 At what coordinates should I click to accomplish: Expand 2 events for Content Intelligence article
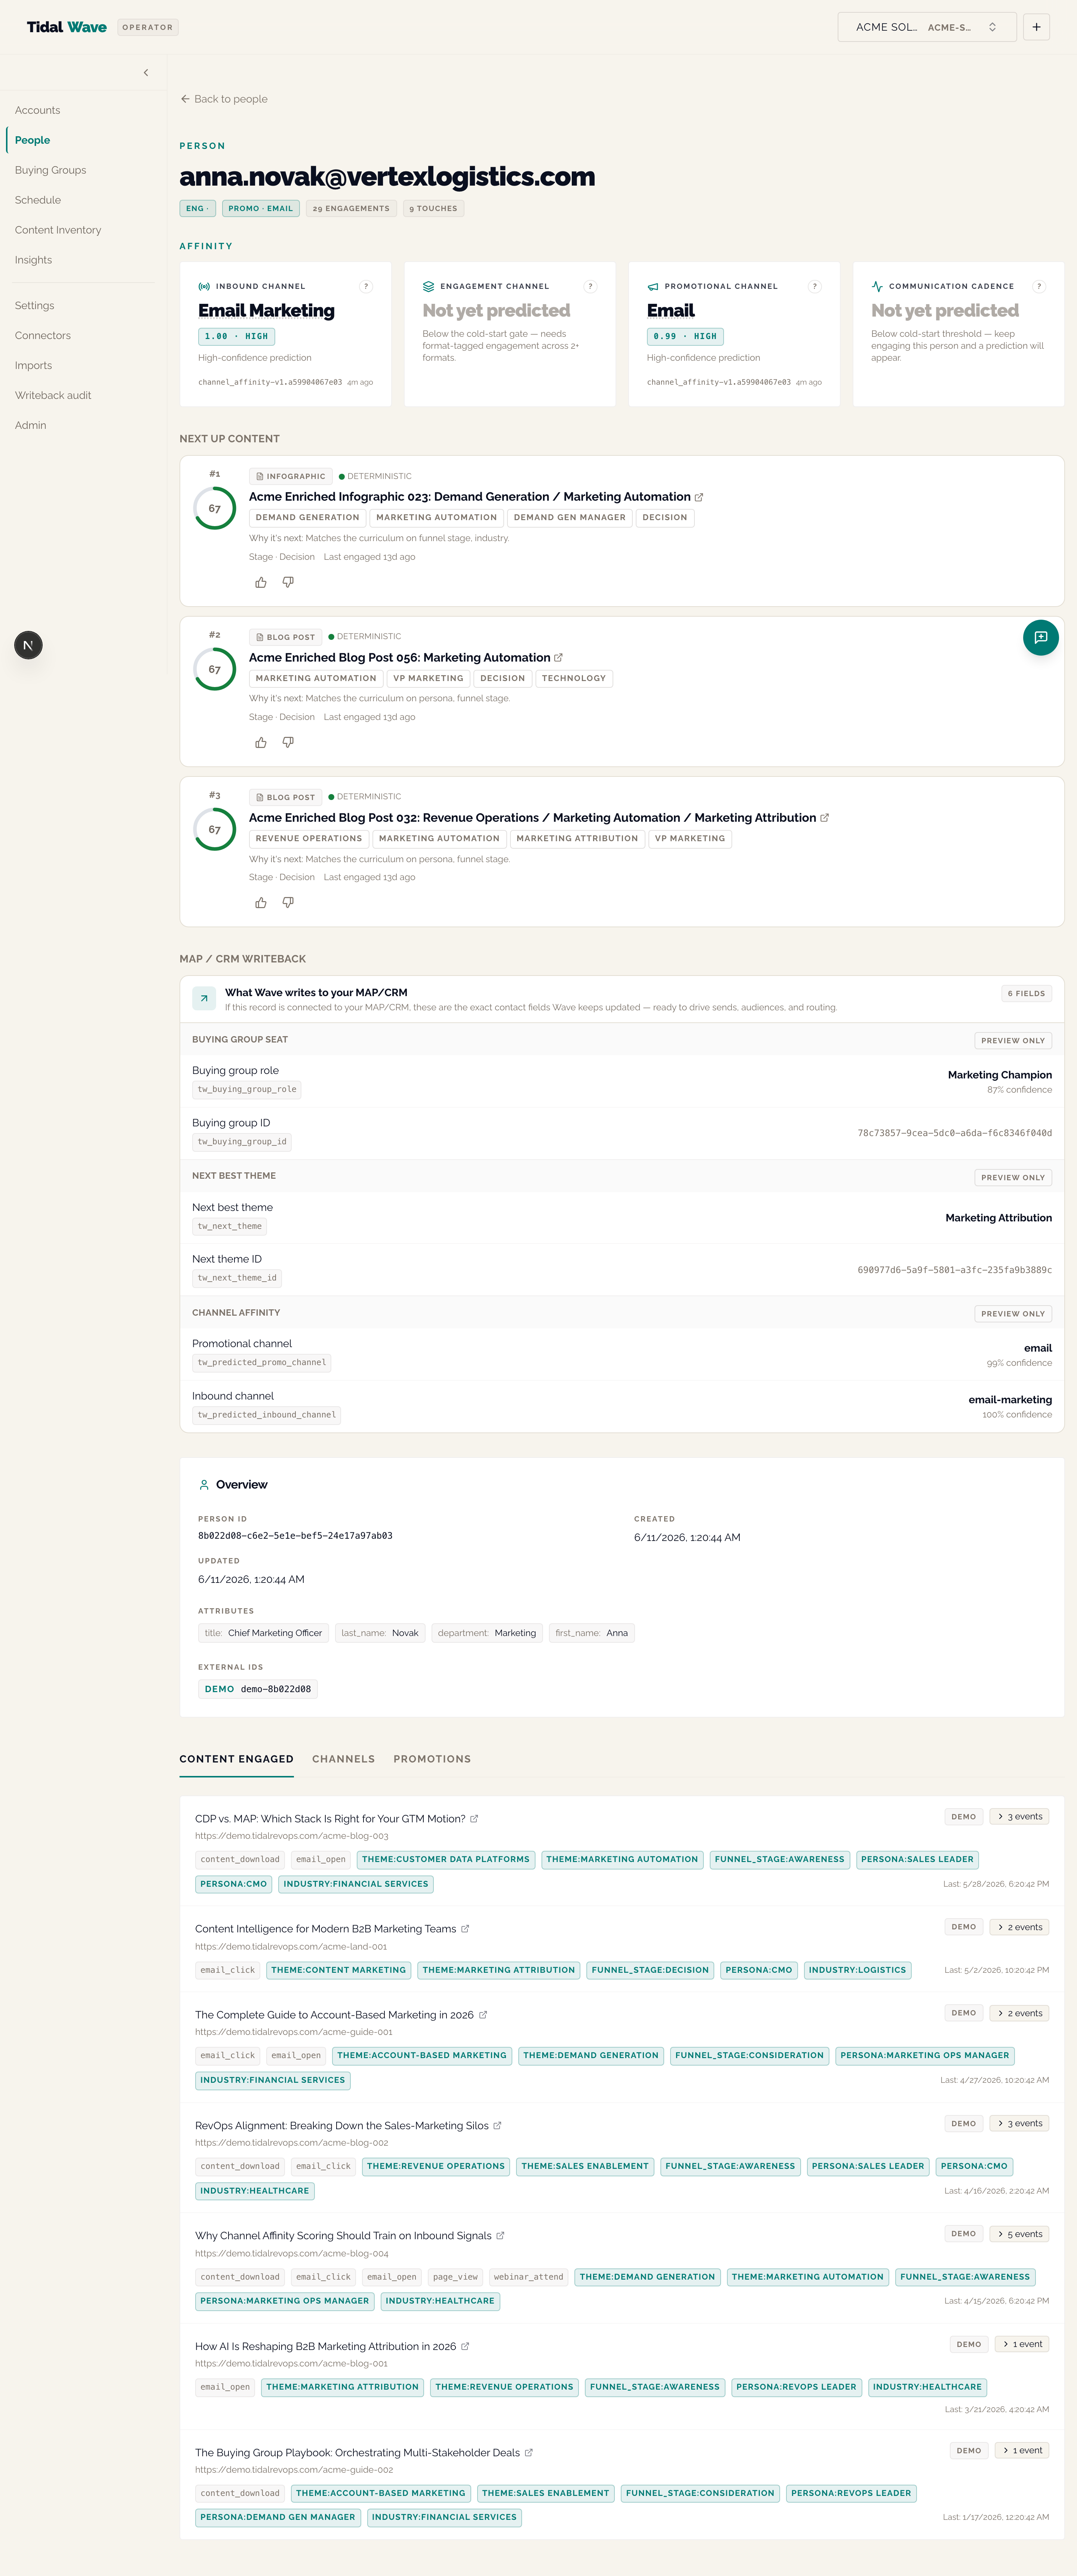[x=1019, y=1927]
